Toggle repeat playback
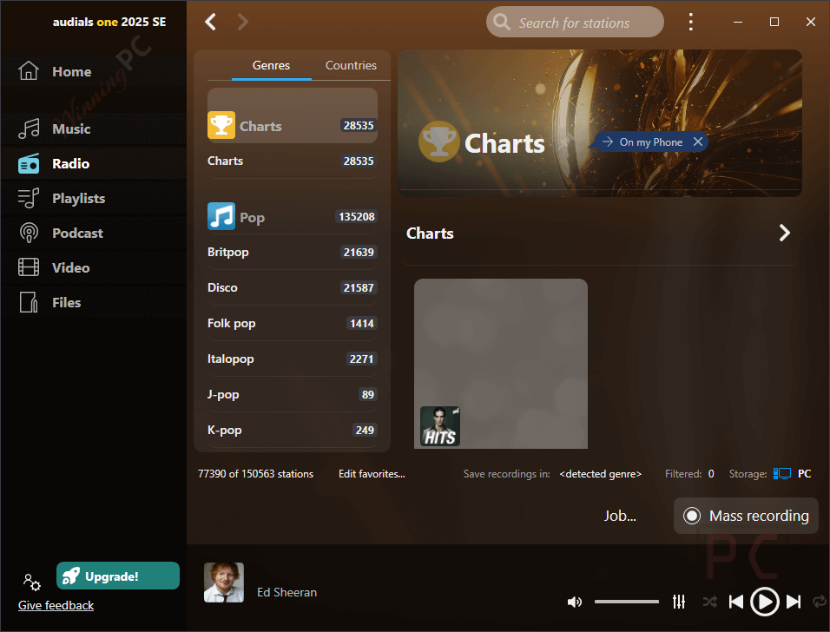 click(x=819, y=602)
